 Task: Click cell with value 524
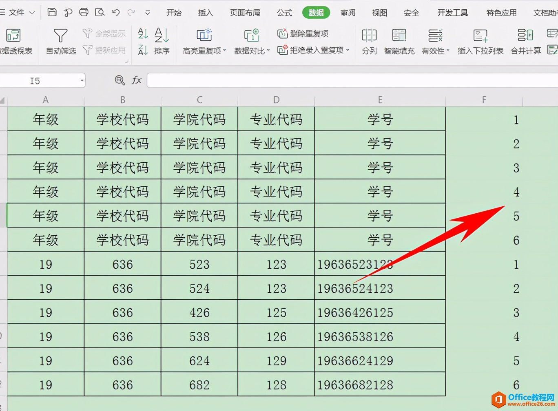(x=199, y=288)
